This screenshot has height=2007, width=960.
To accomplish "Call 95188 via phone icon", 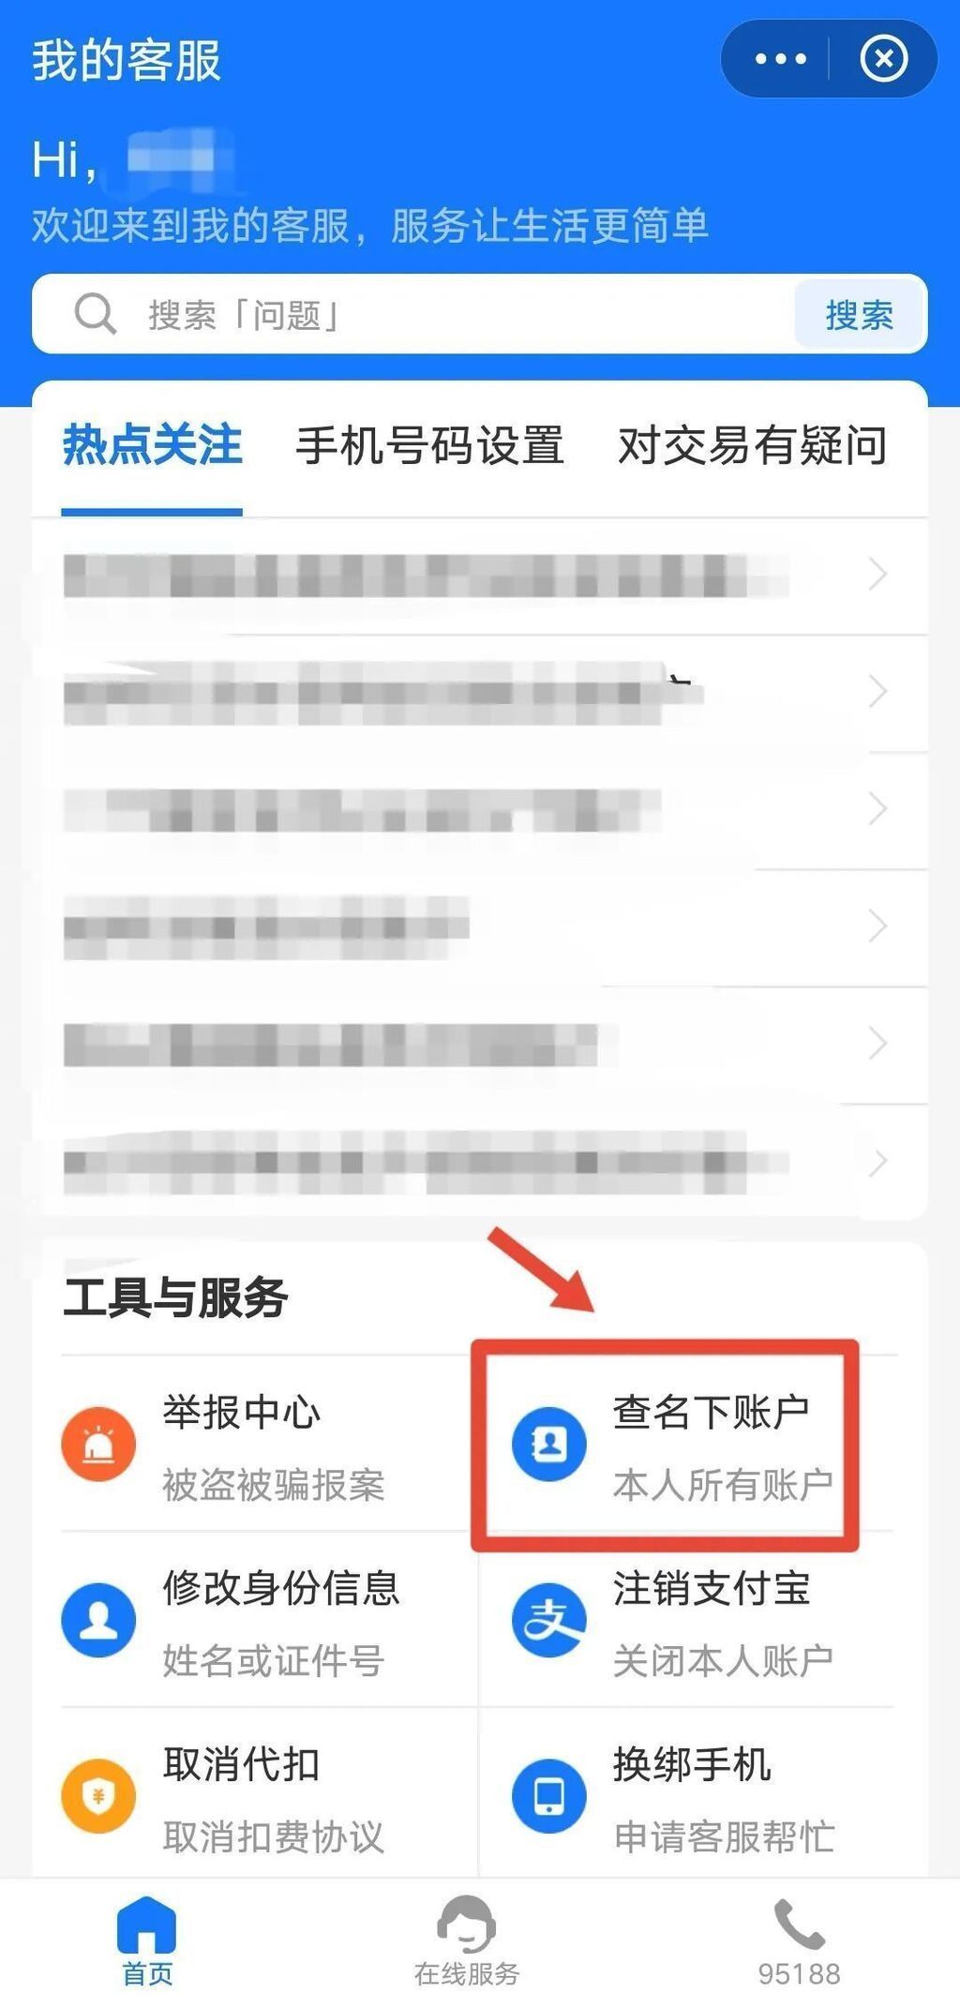I will (x=799, y=1925).
